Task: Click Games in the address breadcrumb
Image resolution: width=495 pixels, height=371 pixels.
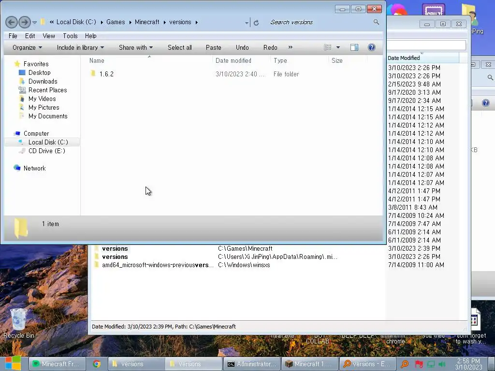Action: [x=116, y=22]
